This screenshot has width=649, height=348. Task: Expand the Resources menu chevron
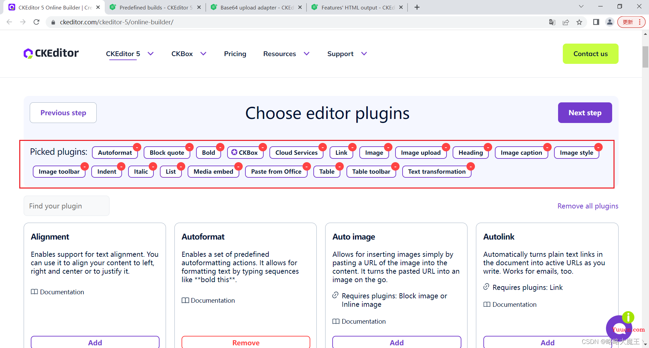click(x=307, y=54)
